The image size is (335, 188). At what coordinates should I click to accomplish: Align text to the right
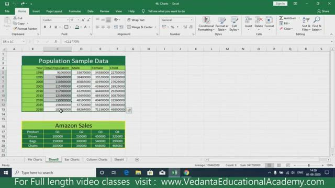point(108,27)
